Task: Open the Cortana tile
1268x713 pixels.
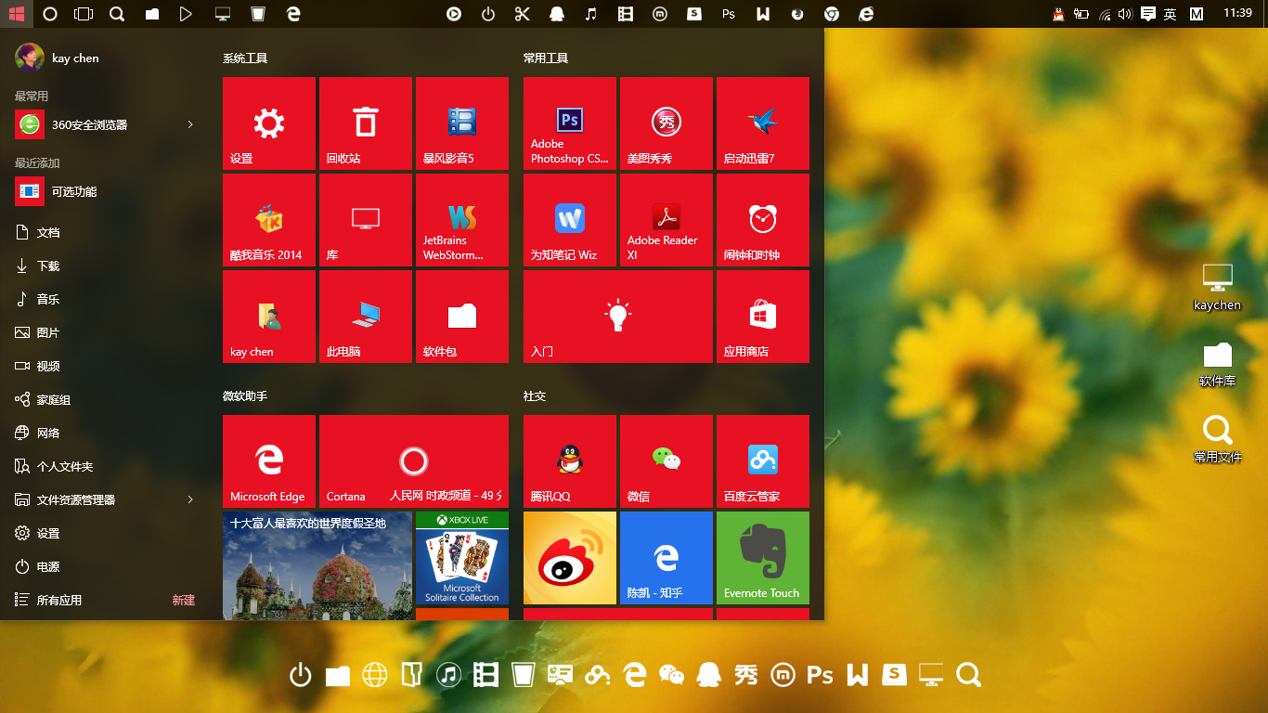Action: tap(414, 461)
